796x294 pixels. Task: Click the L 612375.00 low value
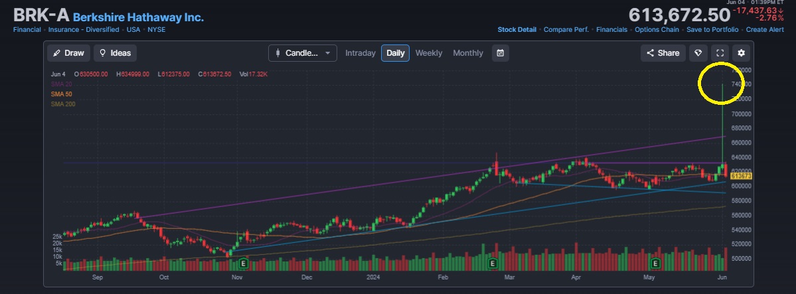174,74
